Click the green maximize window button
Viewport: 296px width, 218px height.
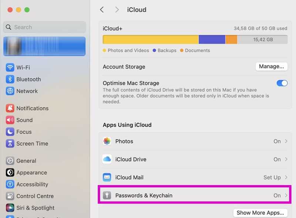click(x=27, y=10)
